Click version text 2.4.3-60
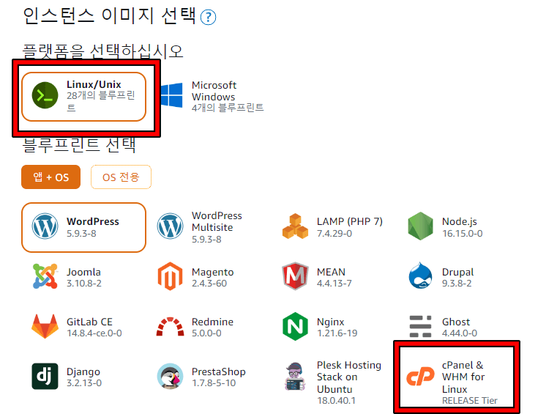557x414 pixels. 209,284
